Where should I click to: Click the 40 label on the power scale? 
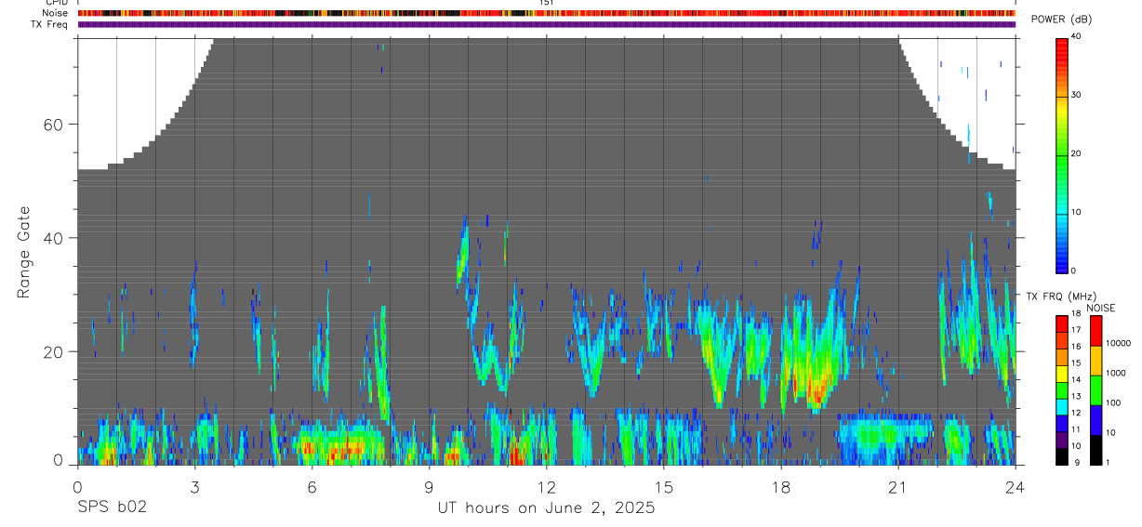1075,37
